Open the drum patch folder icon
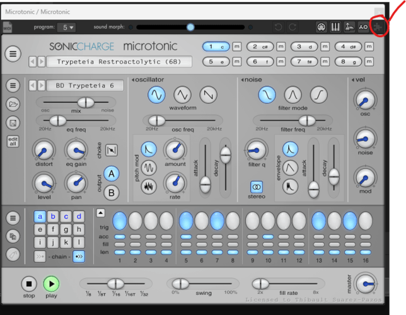This screenshot has height=315, width=406. (x=13, y=104)
